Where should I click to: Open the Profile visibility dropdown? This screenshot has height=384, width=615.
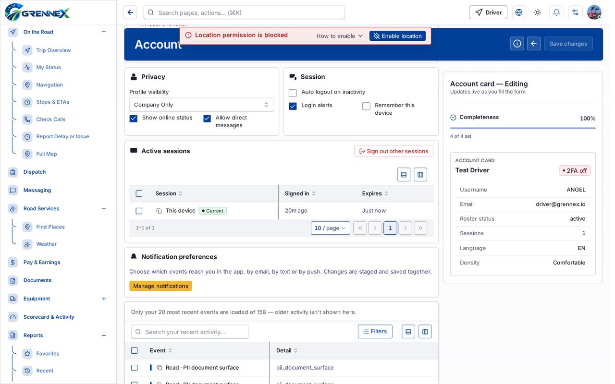click(202, 105)
